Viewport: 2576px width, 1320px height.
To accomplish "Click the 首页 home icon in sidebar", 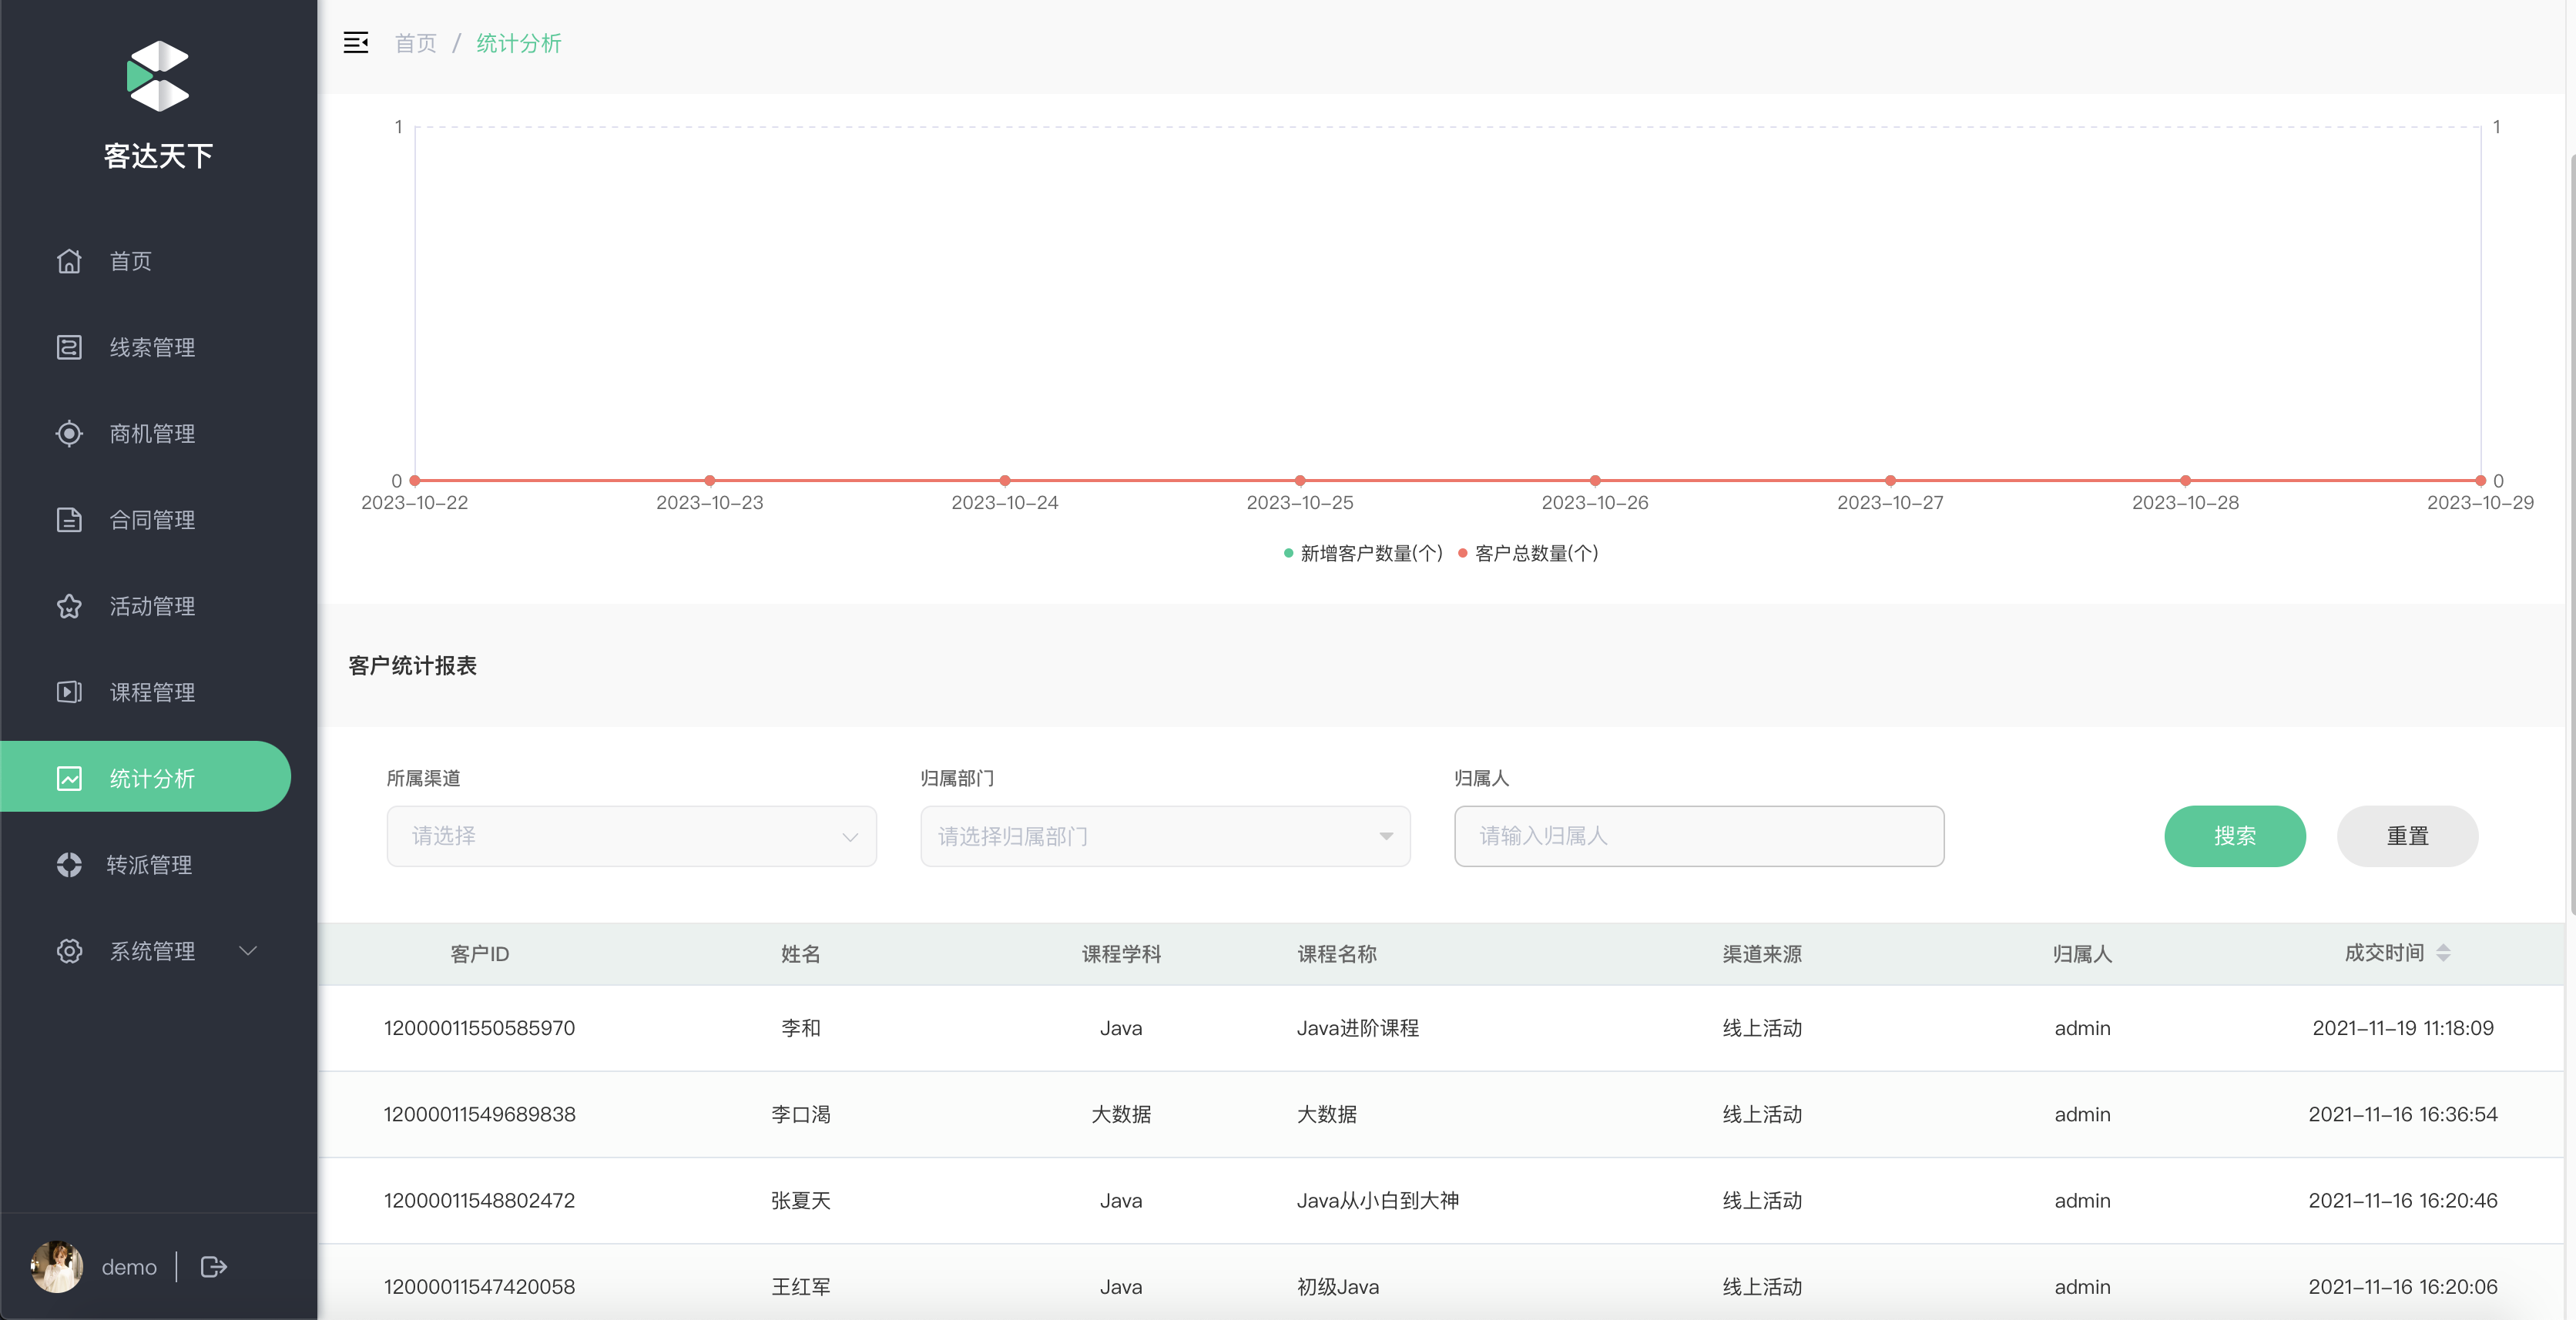I will coord(69,261).
